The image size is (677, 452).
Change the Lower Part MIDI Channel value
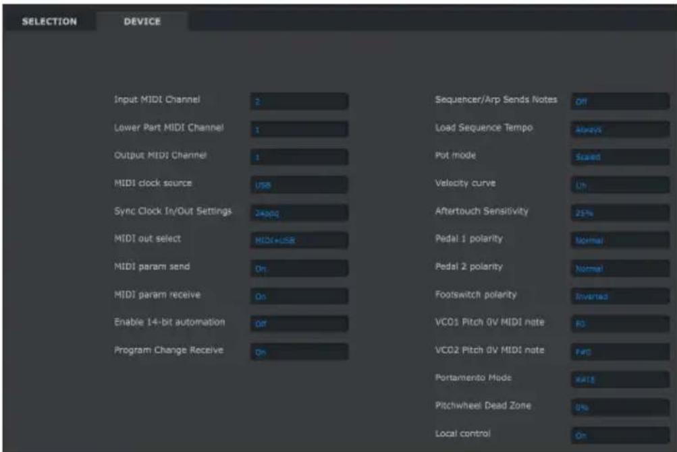point(299,129)
